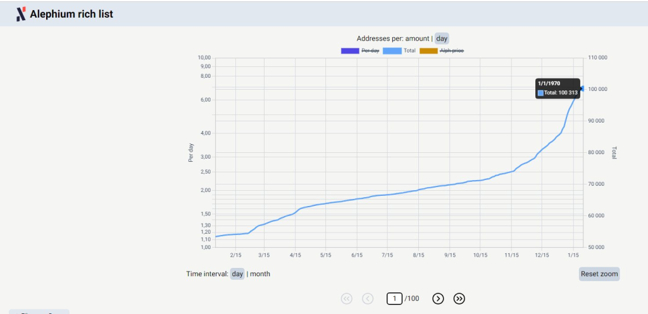Switch Time interval to month
The height and width of the screenshot is (314, 648).
(260, 274)
